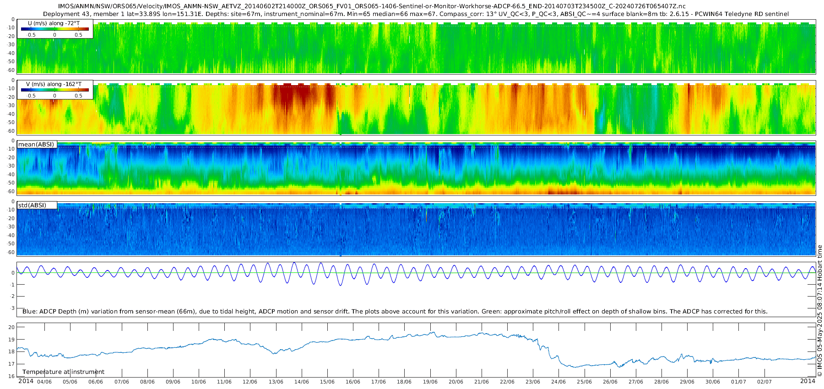
Task: Click the blue tidal depth variation curve
Action: click(x=416, y=274)
